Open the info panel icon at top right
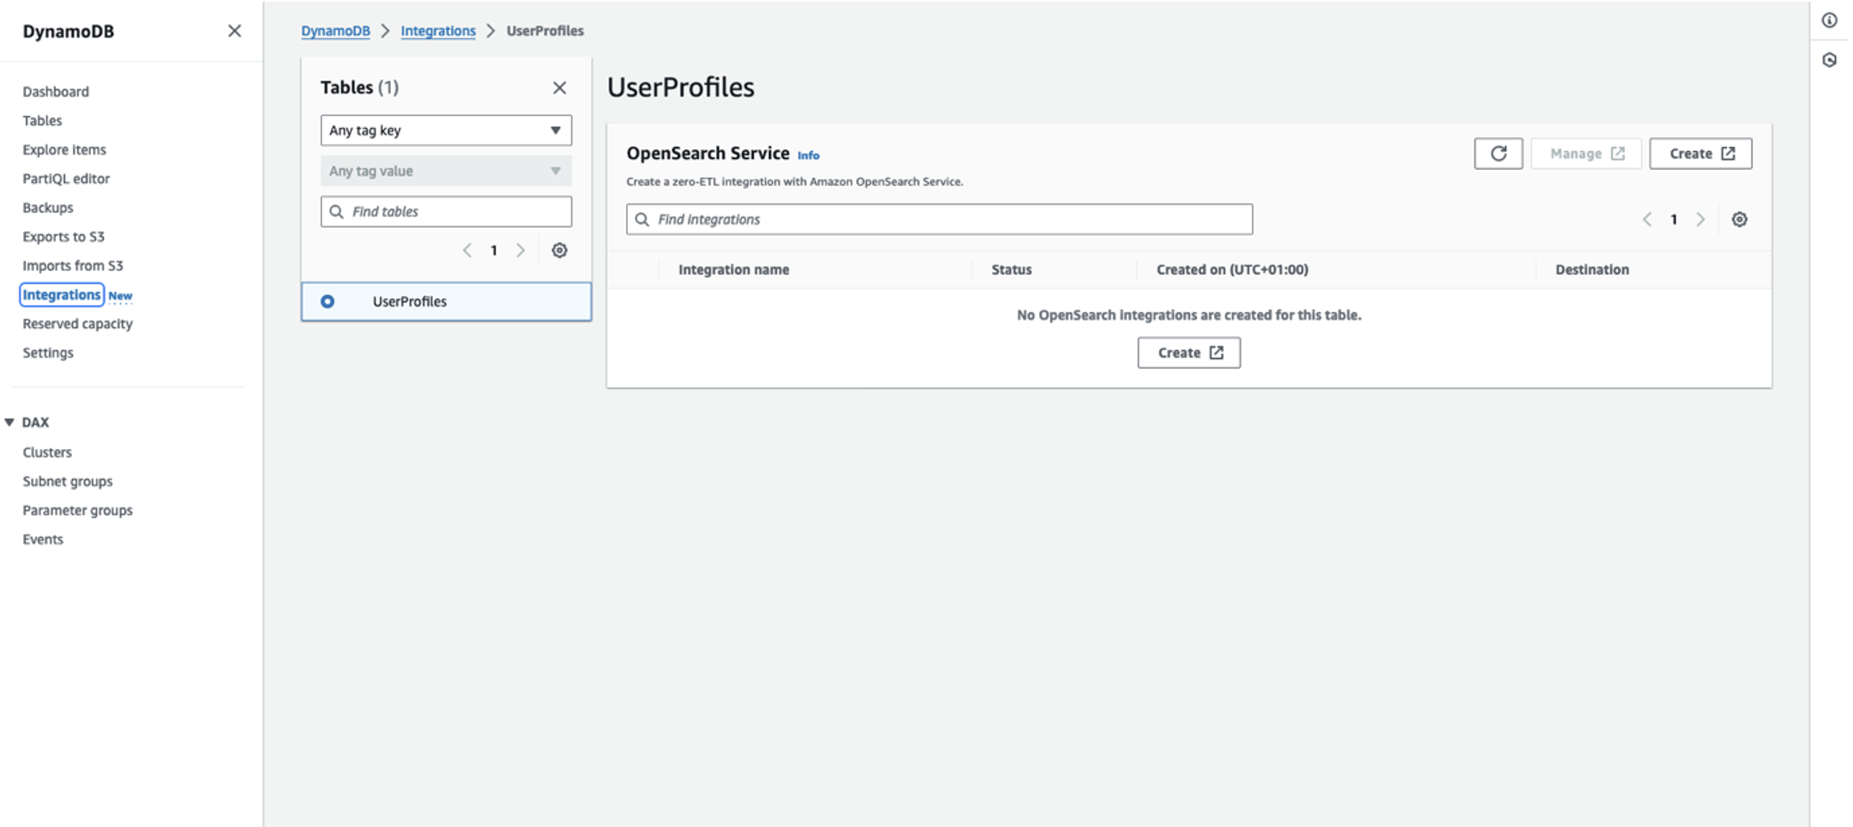 click(1829, 21)
